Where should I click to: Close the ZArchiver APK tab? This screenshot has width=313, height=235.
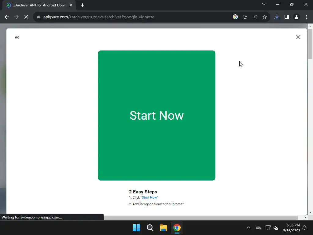click(x=71, y=5)
